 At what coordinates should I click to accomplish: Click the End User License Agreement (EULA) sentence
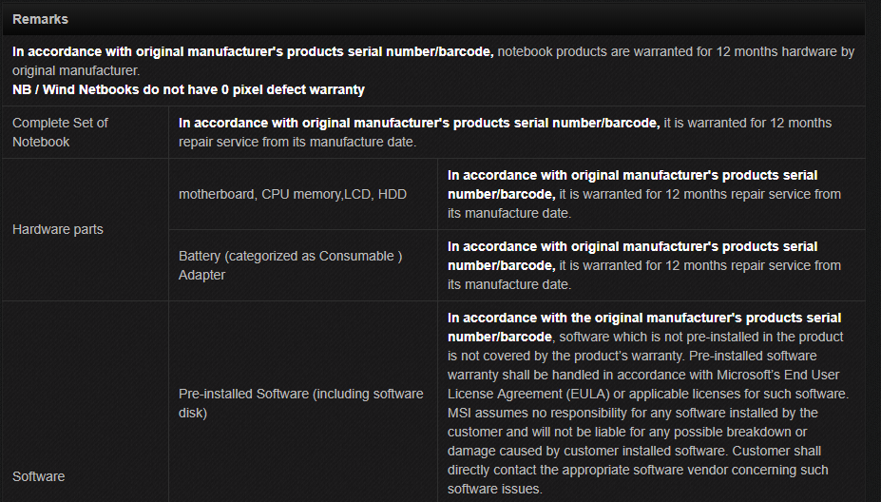coord(648,375)
